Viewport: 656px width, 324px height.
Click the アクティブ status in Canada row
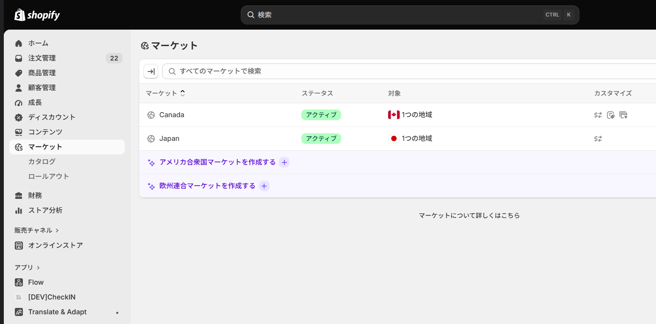[x=321, y=115]
